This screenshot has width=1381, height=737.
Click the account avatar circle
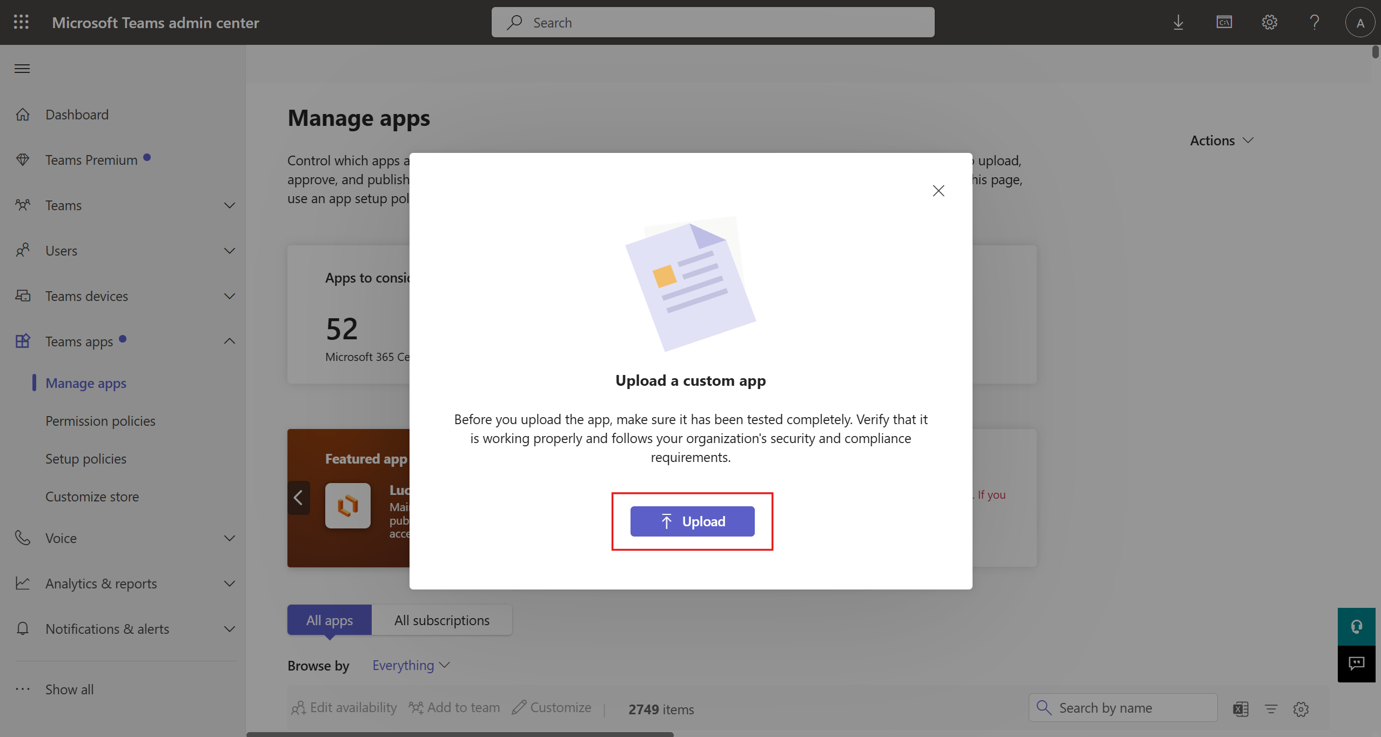click(x=1359, y=22)
